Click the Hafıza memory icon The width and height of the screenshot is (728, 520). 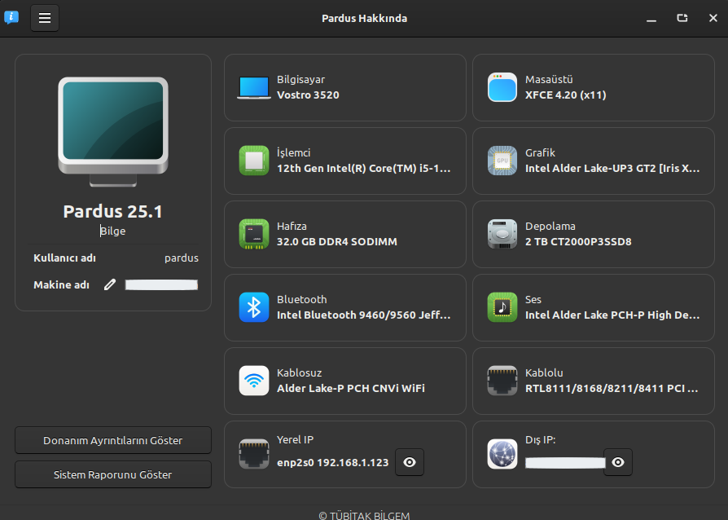pos(254,234)
